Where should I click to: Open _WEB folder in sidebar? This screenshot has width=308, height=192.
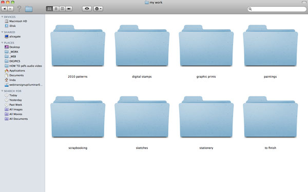[10, 56]
